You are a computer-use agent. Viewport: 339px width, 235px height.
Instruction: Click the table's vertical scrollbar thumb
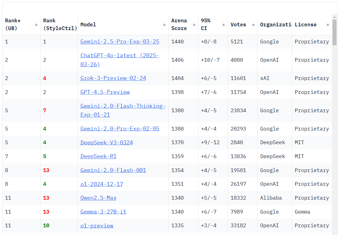[x=334, y=33]
